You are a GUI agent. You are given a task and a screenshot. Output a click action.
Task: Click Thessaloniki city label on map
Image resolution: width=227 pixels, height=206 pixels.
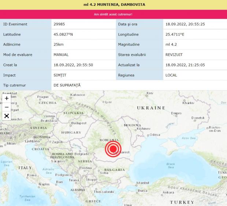pyautogui.click(x=104, y=192)
